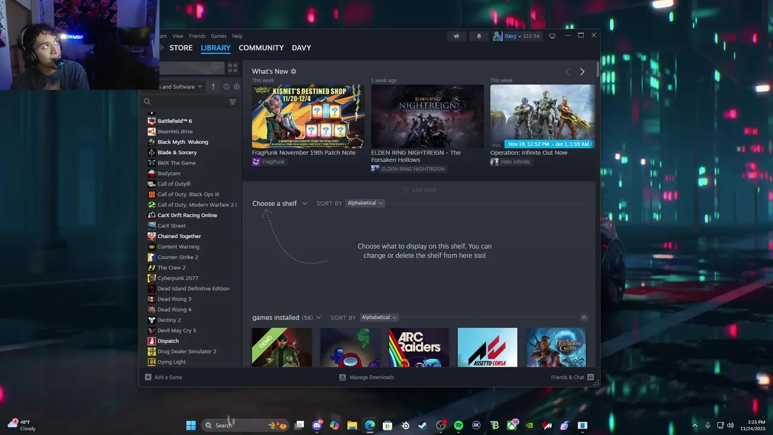The width and height of the screenshot is (773, 435).
Task: Click the Steam icon in taskbar
Action: [423, 425]
